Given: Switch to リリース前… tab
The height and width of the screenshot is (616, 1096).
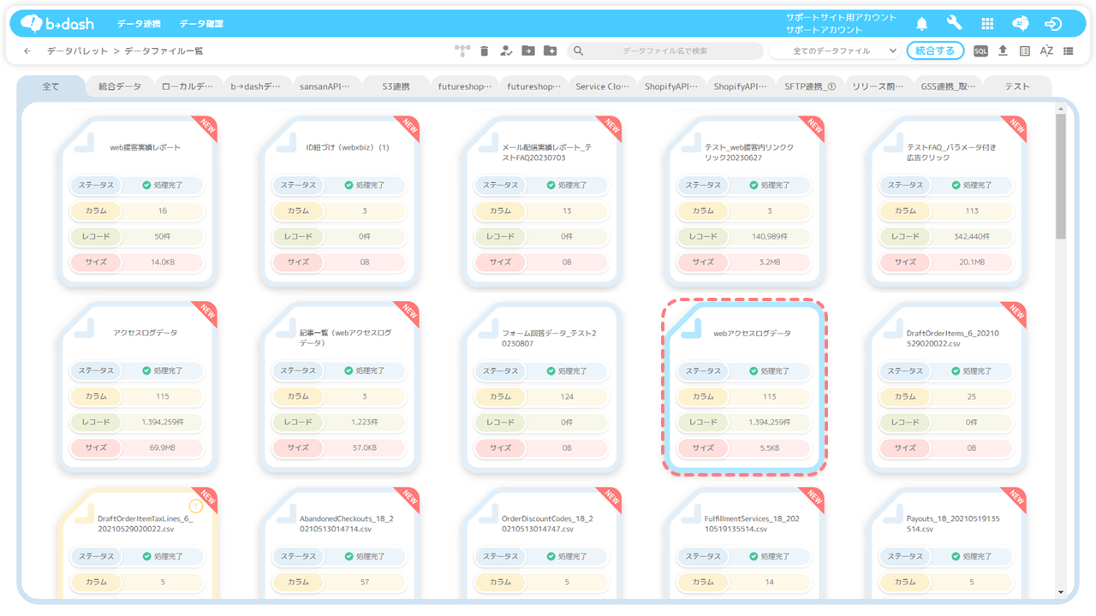Looking at the screenshot, I should coord(879,86).
